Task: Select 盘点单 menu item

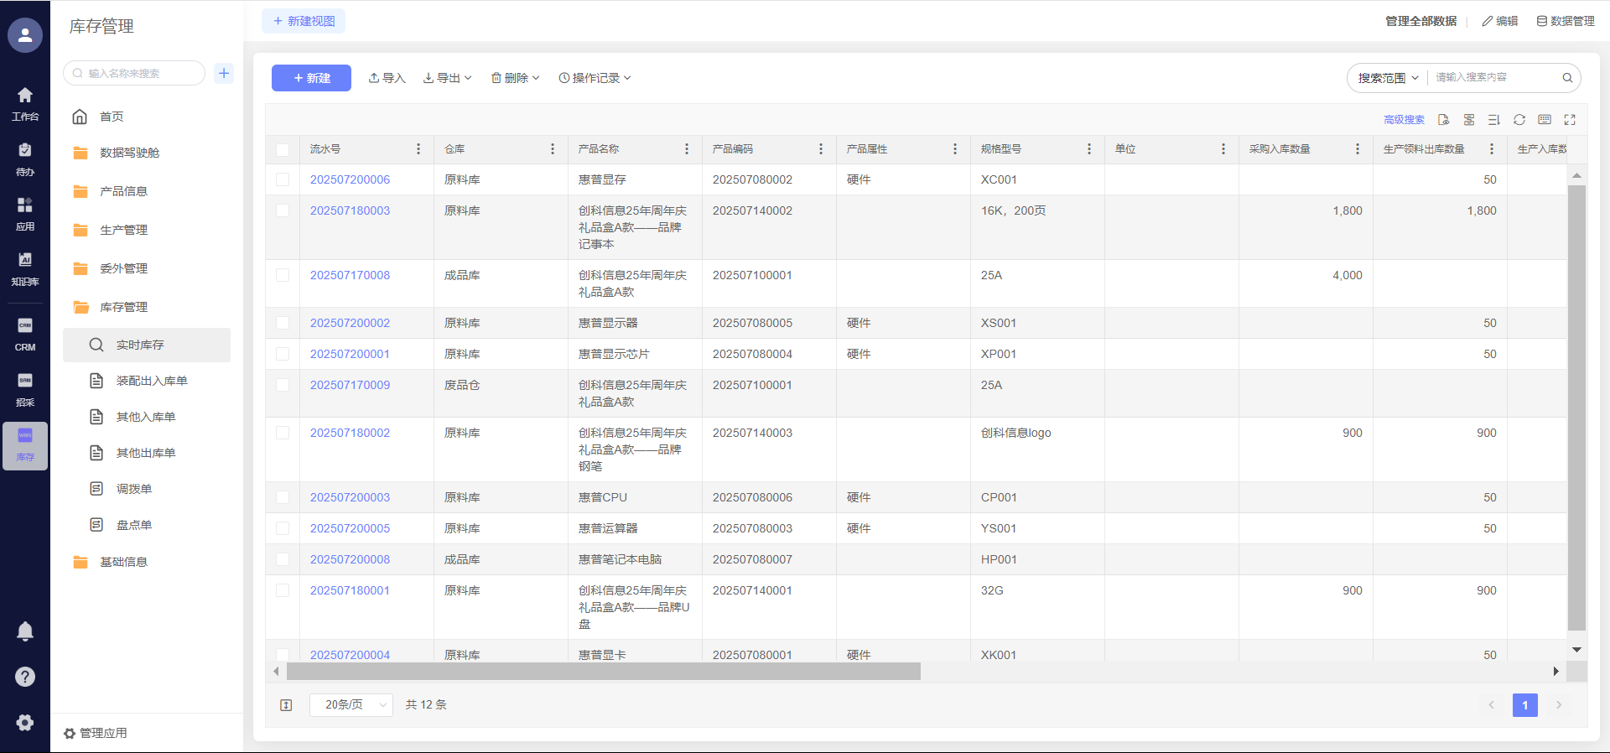Action: click(134, 525)
